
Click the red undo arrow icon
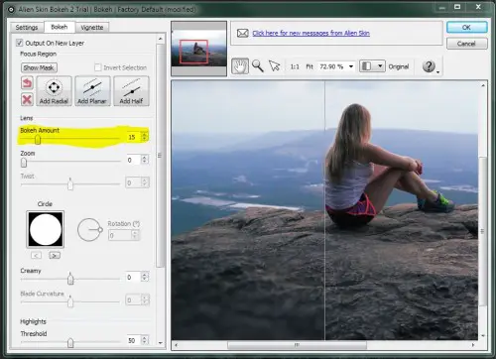(27, 82)
